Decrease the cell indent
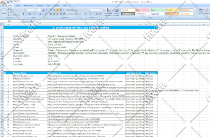The width and height of the screenshot is (210, 137). click(x=61, y=14)
